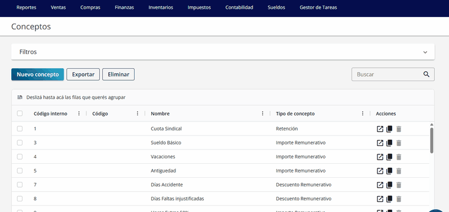The width and height of the screenshot is (449, 212).
Task: Click Días Accidente name cell
Action: coord(167,184)
